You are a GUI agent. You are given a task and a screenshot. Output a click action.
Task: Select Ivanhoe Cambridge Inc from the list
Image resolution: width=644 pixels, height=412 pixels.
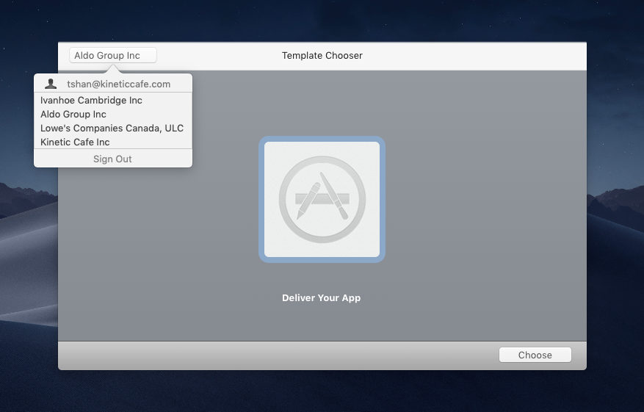pos(91,100)
